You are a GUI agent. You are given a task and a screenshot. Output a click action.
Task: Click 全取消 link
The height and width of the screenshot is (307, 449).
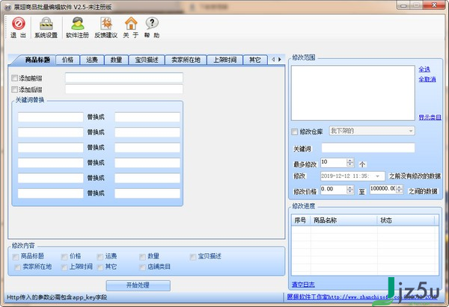click(427, 79)
